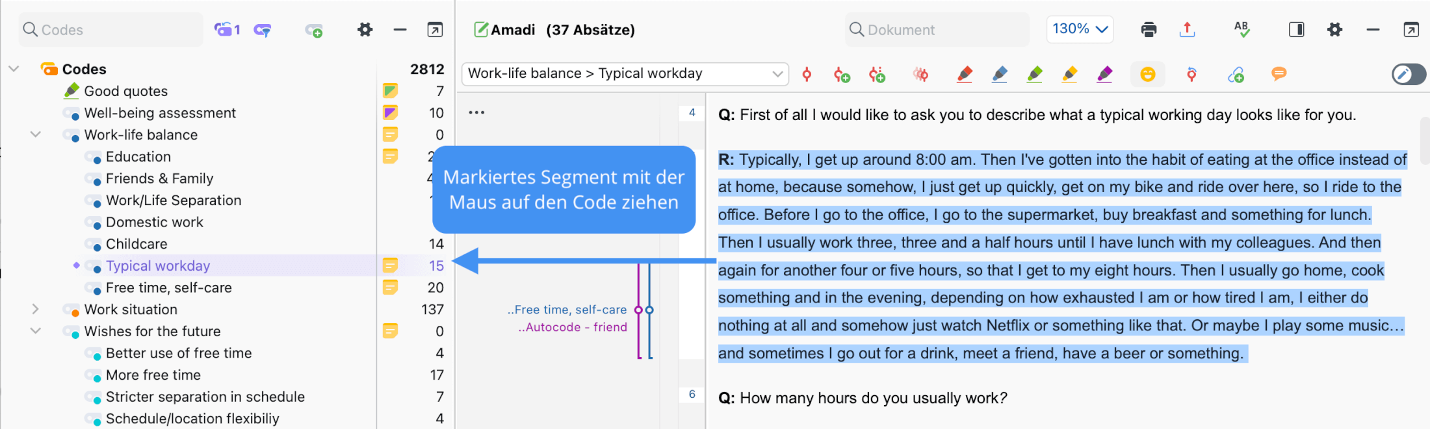
Task: Click the code filter funnel icon
Action: pyautogui.click(x=263, y=30)
